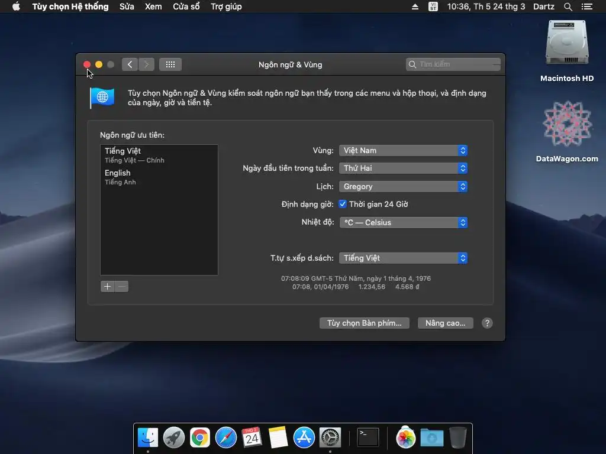Open the Trợ giúp menu
The image size is (606, 454).
tap(226, 7)
